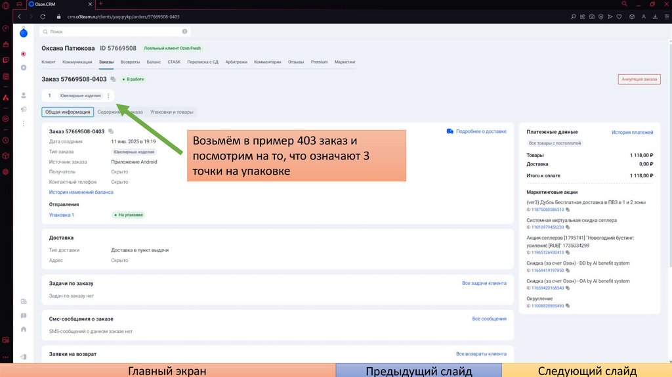Open Instagram in Opera sidebar

coord(5,76)
